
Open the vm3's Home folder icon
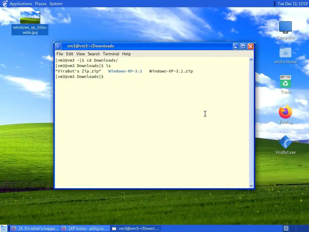tap(285, 56)
